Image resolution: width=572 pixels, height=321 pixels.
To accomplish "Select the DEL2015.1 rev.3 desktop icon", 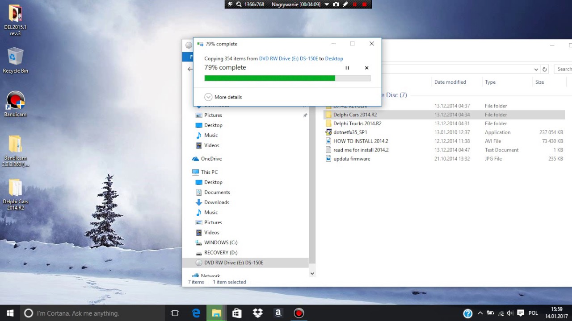I will point(15,20).
